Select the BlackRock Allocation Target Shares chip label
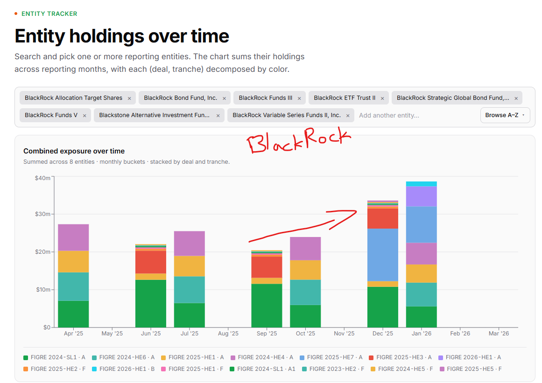542x383 pixels. (73, 98)
